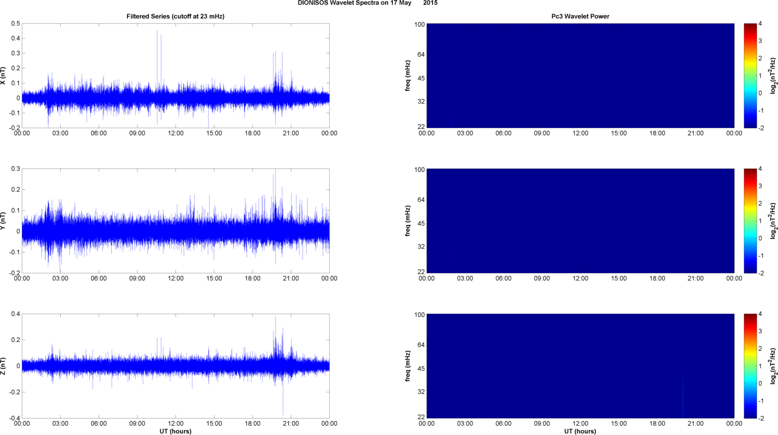
Task: Click the color bar next to the Z wavelet spectrogram
Action: click(x=750, y=366)
